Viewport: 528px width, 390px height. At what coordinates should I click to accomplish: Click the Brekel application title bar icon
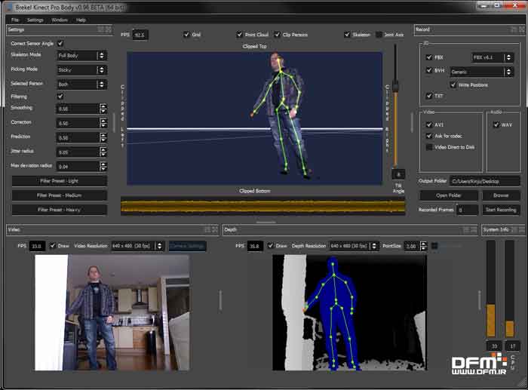(x=10, y=7)
